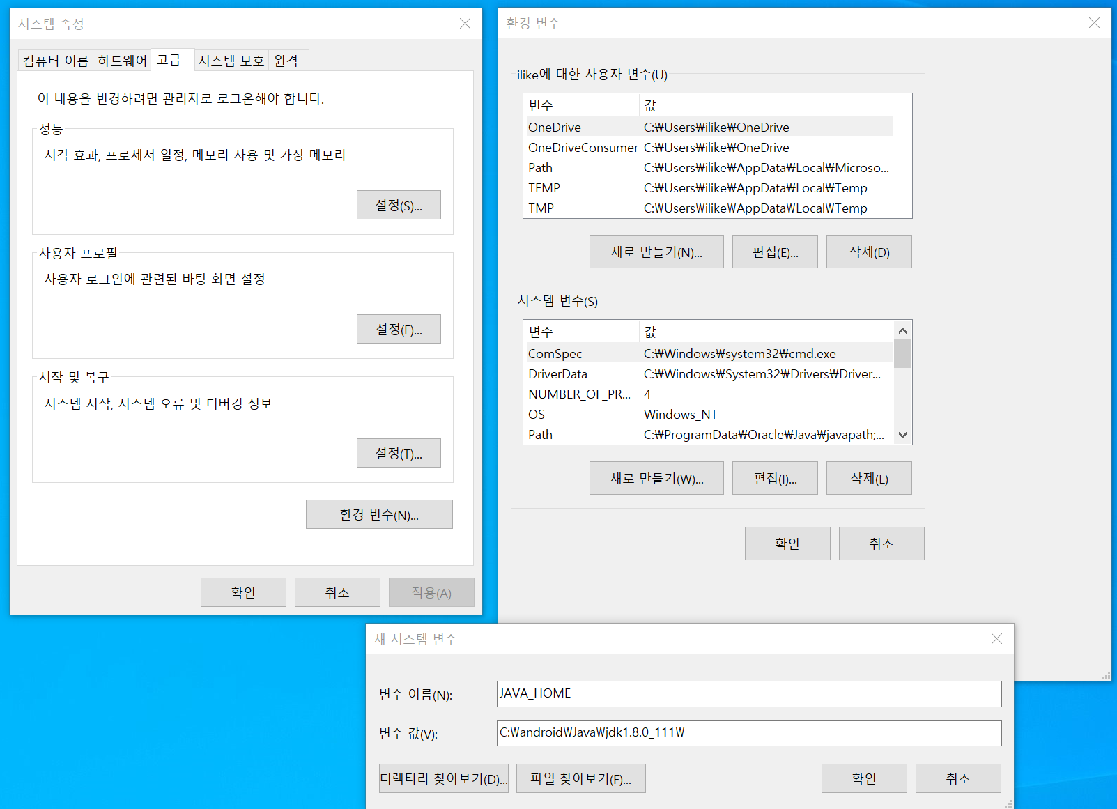Go to the 원격 tab
Screen dimensions: 1117x809
point(286,61)
